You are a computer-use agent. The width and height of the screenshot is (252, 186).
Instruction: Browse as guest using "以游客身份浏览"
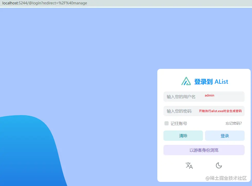coord(204,150)
